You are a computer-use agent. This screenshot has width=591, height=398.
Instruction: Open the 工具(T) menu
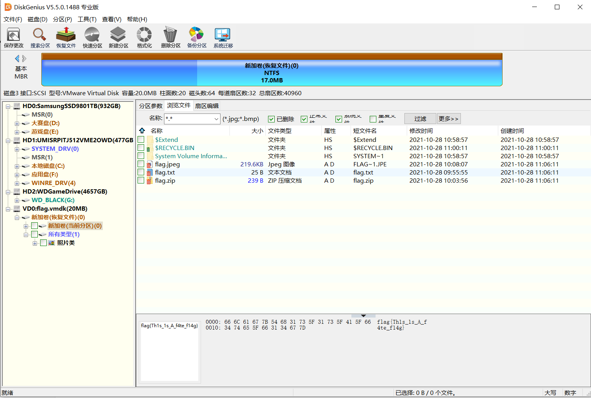[87, 19]
